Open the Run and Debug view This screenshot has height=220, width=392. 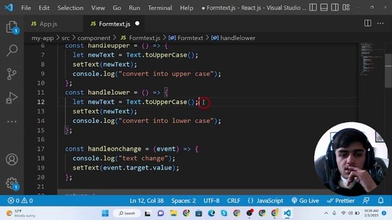click(12, 98)
